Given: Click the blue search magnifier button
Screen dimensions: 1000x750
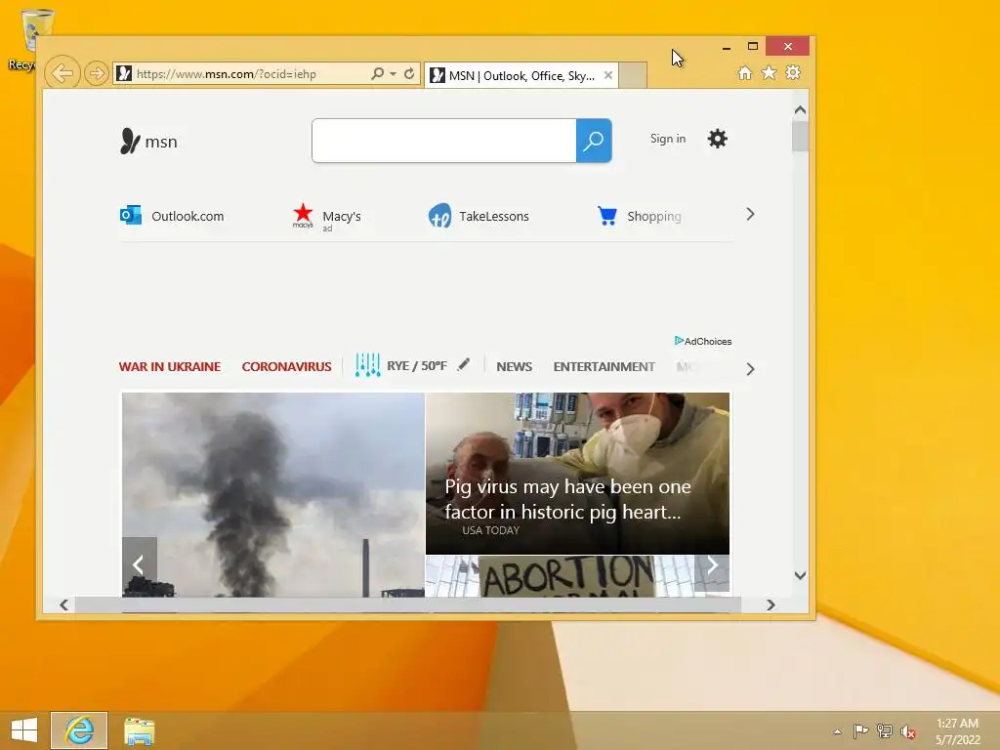Looking at the screenshot, I should point(594,141).
